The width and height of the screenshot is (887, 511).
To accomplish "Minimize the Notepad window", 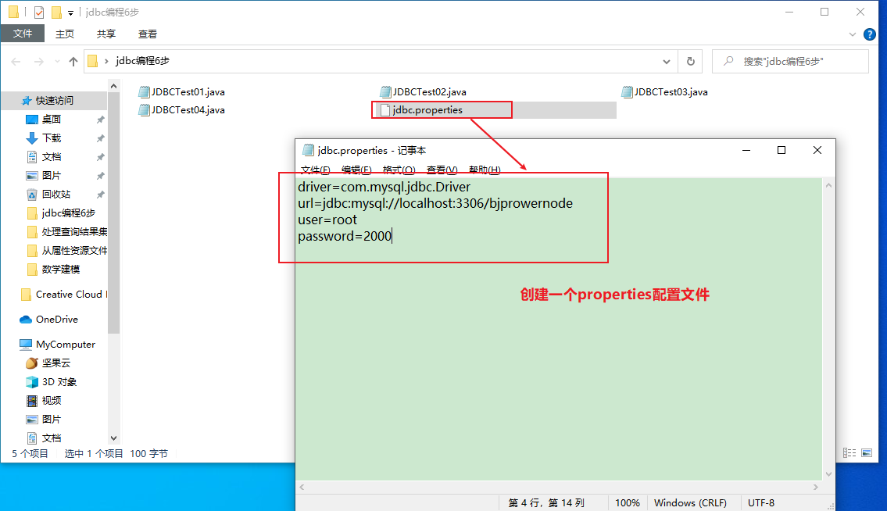I will pos(746,150).
